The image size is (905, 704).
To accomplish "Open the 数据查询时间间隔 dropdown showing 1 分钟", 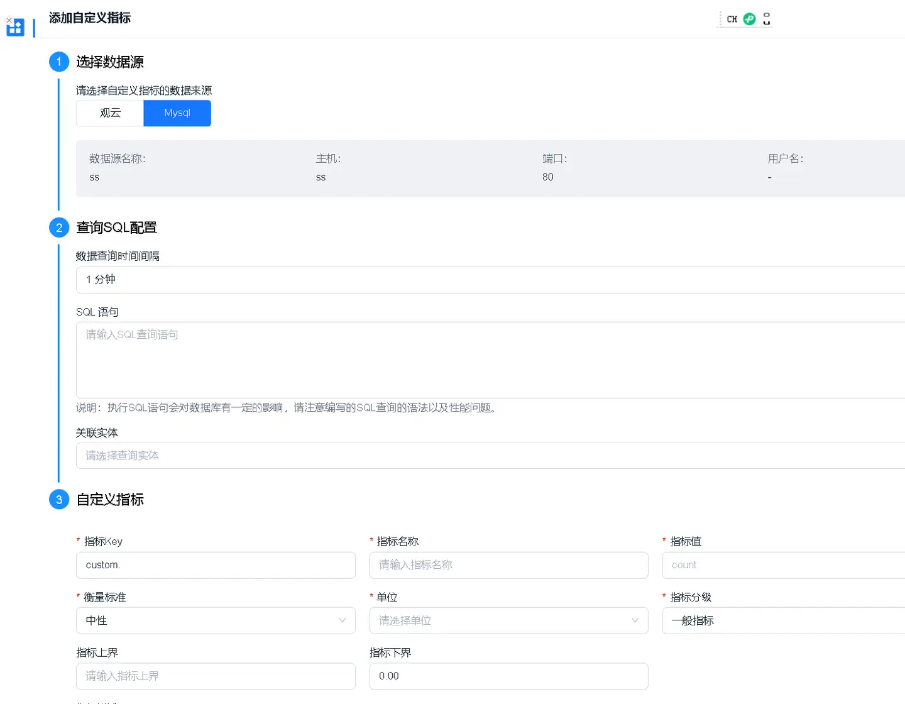I will pyautogui.click(x=490, y=280).
